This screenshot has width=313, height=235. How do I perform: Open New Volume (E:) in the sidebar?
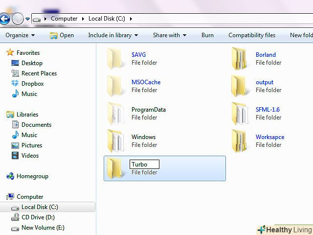click(x=43, y=227)
